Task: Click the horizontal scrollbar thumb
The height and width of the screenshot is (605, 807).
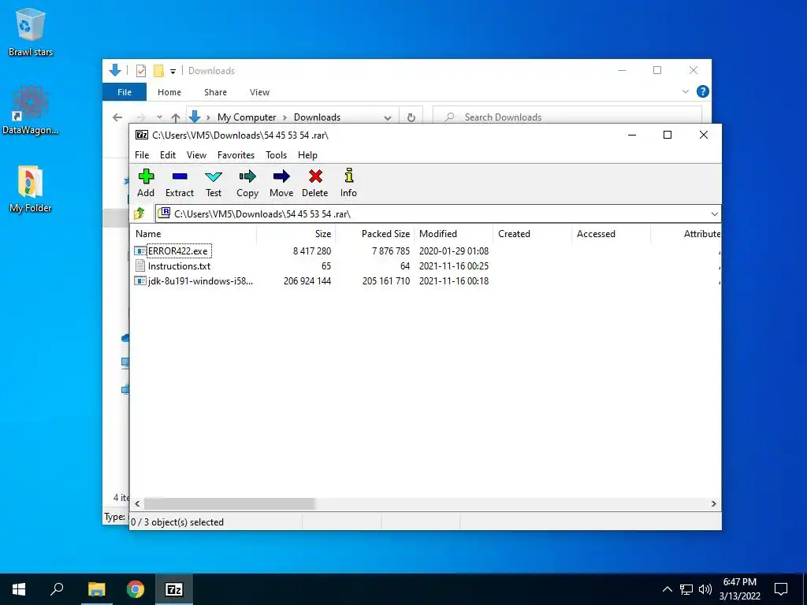Action: click(x=229, y=503)
